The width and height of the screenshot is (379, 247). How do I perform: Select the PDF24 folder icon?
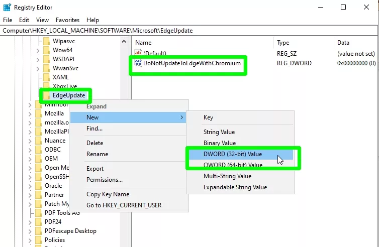[x=38, y=222]
